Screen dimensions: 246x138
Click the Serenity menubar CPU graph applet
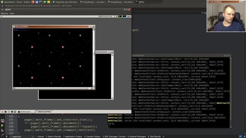[x=120, y=16]
